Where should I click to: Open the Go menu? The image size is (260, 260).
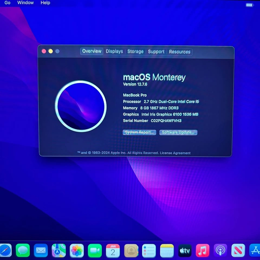[7, 3]
